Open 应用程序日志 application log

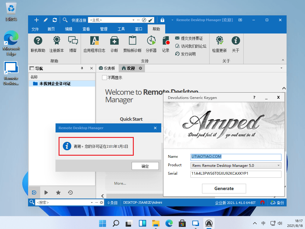94,44
